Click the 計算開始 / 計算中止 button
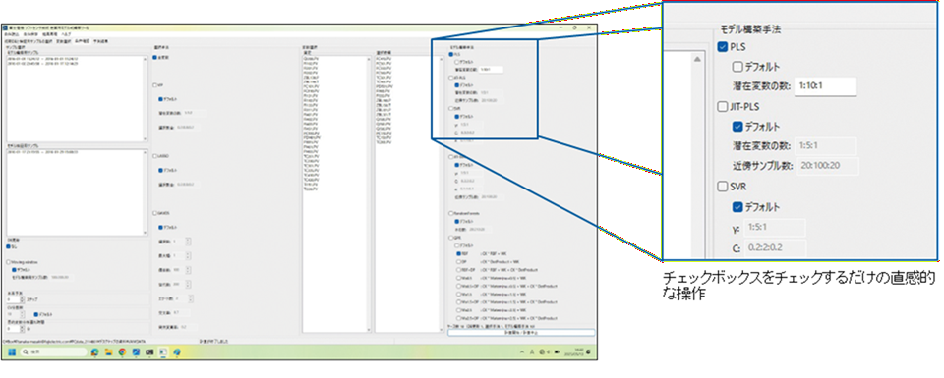The height and width of the screenshot is (378, 944). 521,332
